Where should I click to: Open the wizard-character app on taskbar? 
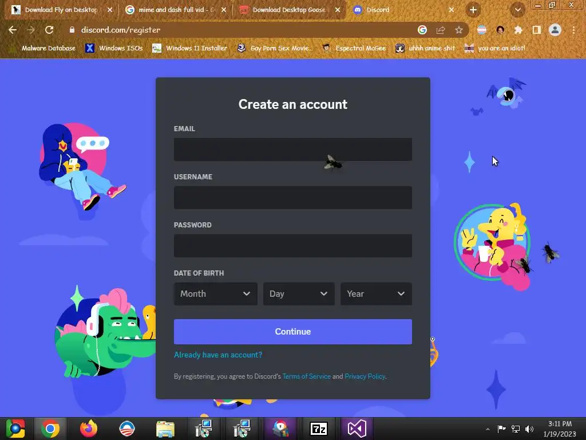(280, 429)
